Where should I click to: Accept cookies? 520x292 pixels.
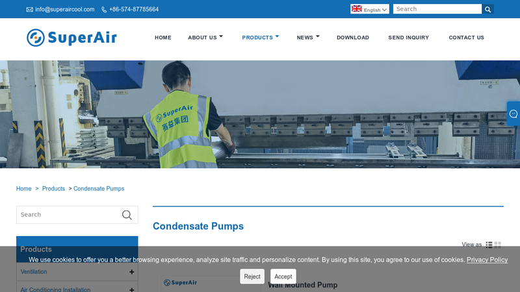pos(283,276)
